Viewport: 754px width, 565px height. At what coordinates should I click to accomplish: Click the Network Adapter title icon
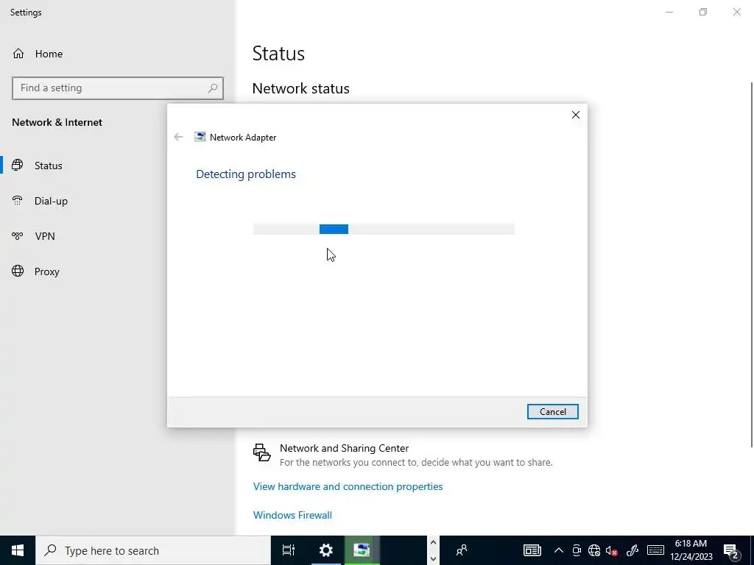click(200, 137)
